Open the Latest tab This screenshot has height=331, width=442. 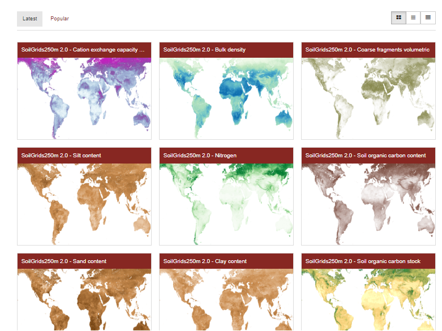coord(29,19)
